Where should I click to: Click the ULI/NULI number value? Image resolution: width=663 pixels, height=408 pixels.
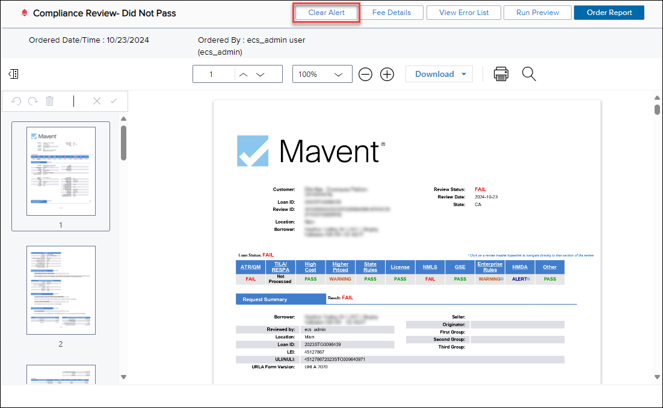tap(335, 359)
